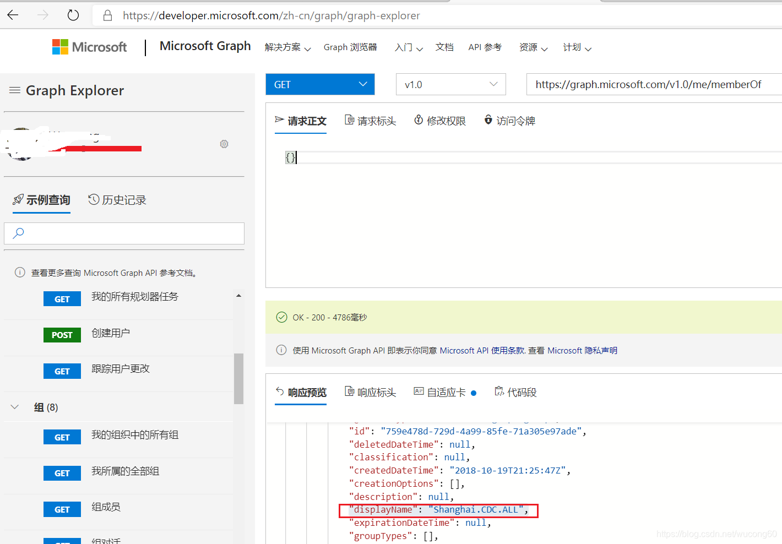Collapse the 组 (8) category

click(15, 407)
